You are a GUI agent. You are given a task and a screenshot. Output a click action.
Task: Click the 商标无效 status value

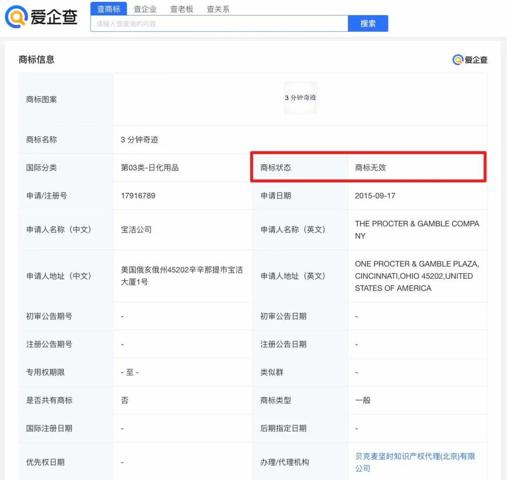pos(370,168)
